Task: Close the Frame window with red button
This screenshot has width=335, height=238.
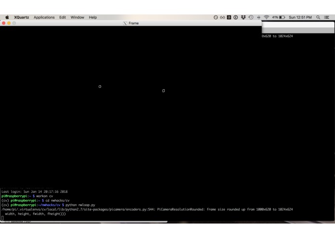Action: [4, 23]
